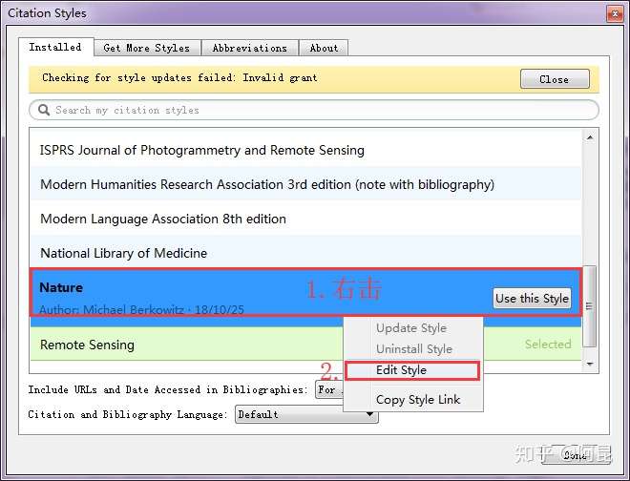Click the style list scrollbar thumb
630x481 pixels.
[x=589, y=306]
